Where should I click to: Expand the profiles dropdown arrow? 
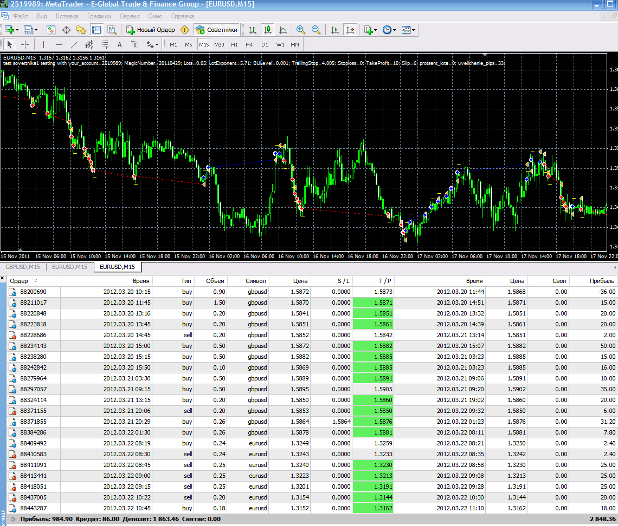[x=36, y=30]
